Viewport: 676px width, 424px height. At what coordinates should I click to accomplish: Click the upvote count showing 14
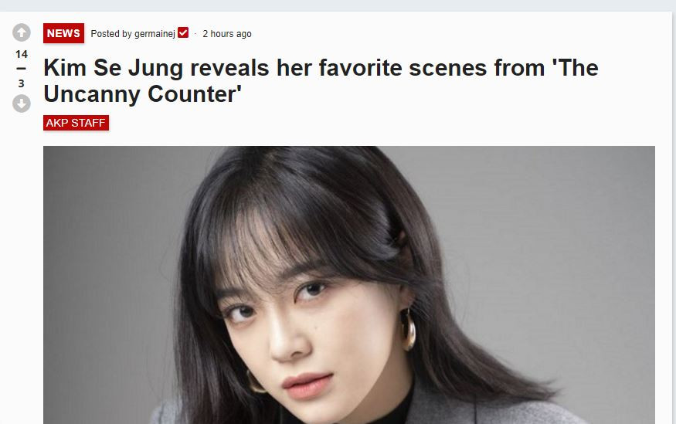pyautogui.click(x=21, y=54)
